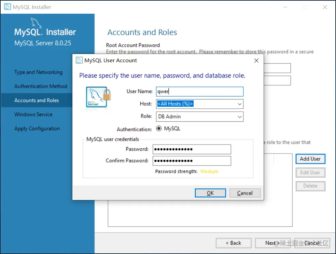Click the Medium password strength text

209,171
